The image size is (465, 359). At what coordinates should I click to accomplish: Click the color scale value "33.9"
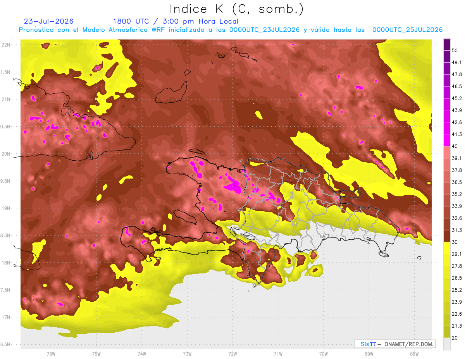point(457,206)
